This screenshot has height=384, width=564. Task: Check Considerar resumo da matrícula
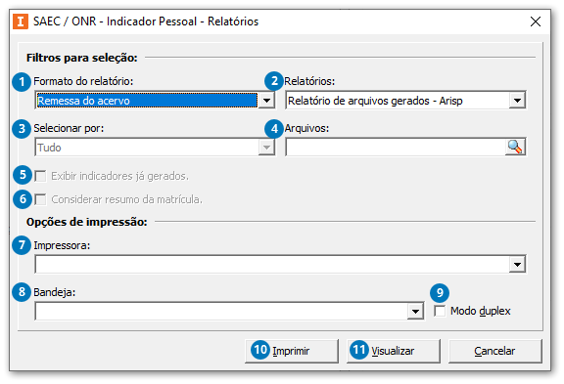click(40, 199)
